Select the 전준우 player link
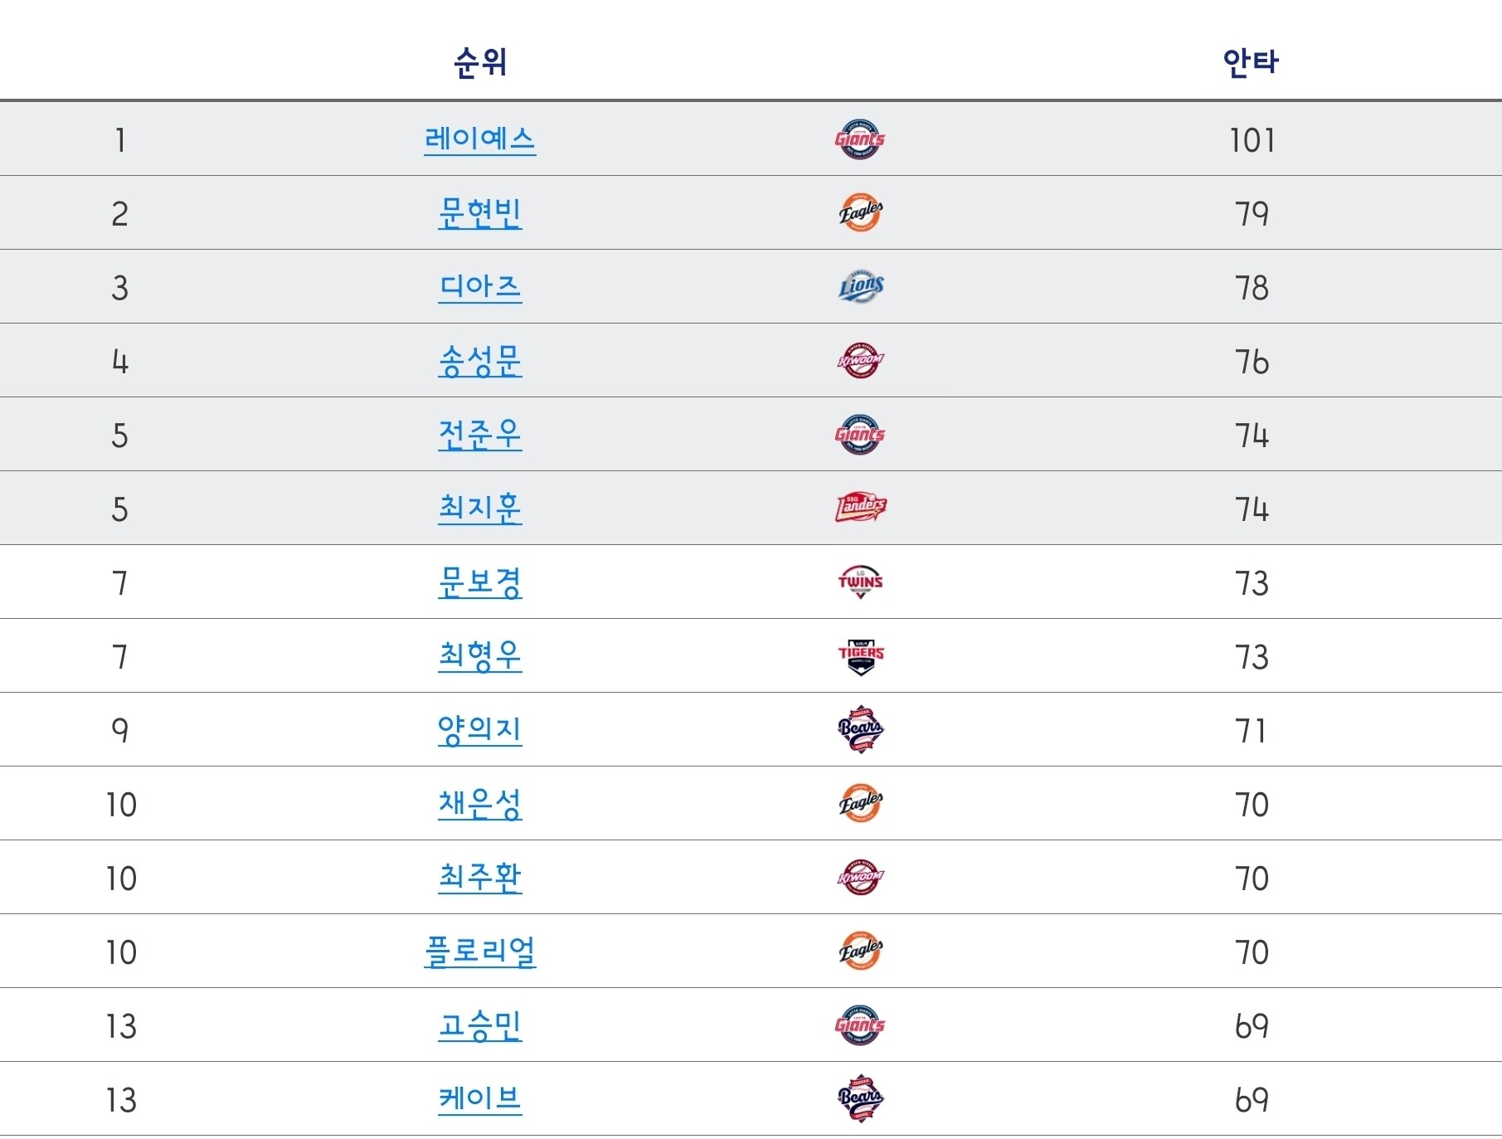 [479, 435]
